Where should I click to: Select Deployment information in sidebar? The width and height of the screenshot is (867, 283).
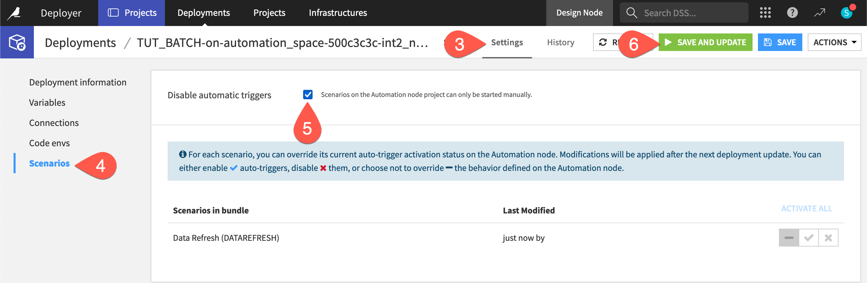[x=78, y=82]
